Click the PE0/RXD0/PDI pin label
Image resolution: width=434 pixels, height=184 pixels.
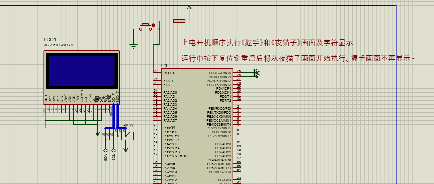coord(220,108)
